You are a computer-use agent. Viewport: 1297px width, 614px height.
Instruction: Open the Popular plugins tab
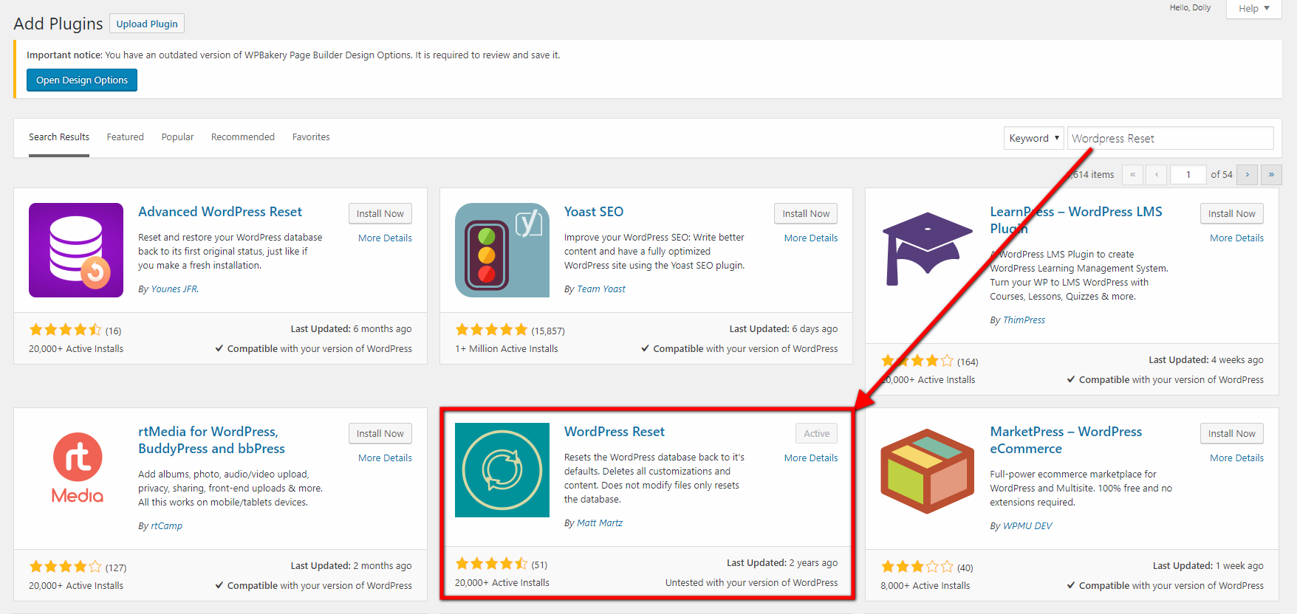(x=177, y=137)
